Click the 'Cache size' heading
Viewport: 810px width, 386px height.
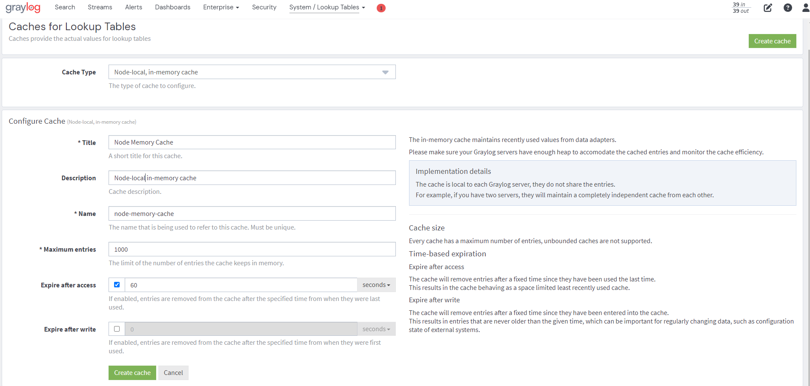[426, 228]
